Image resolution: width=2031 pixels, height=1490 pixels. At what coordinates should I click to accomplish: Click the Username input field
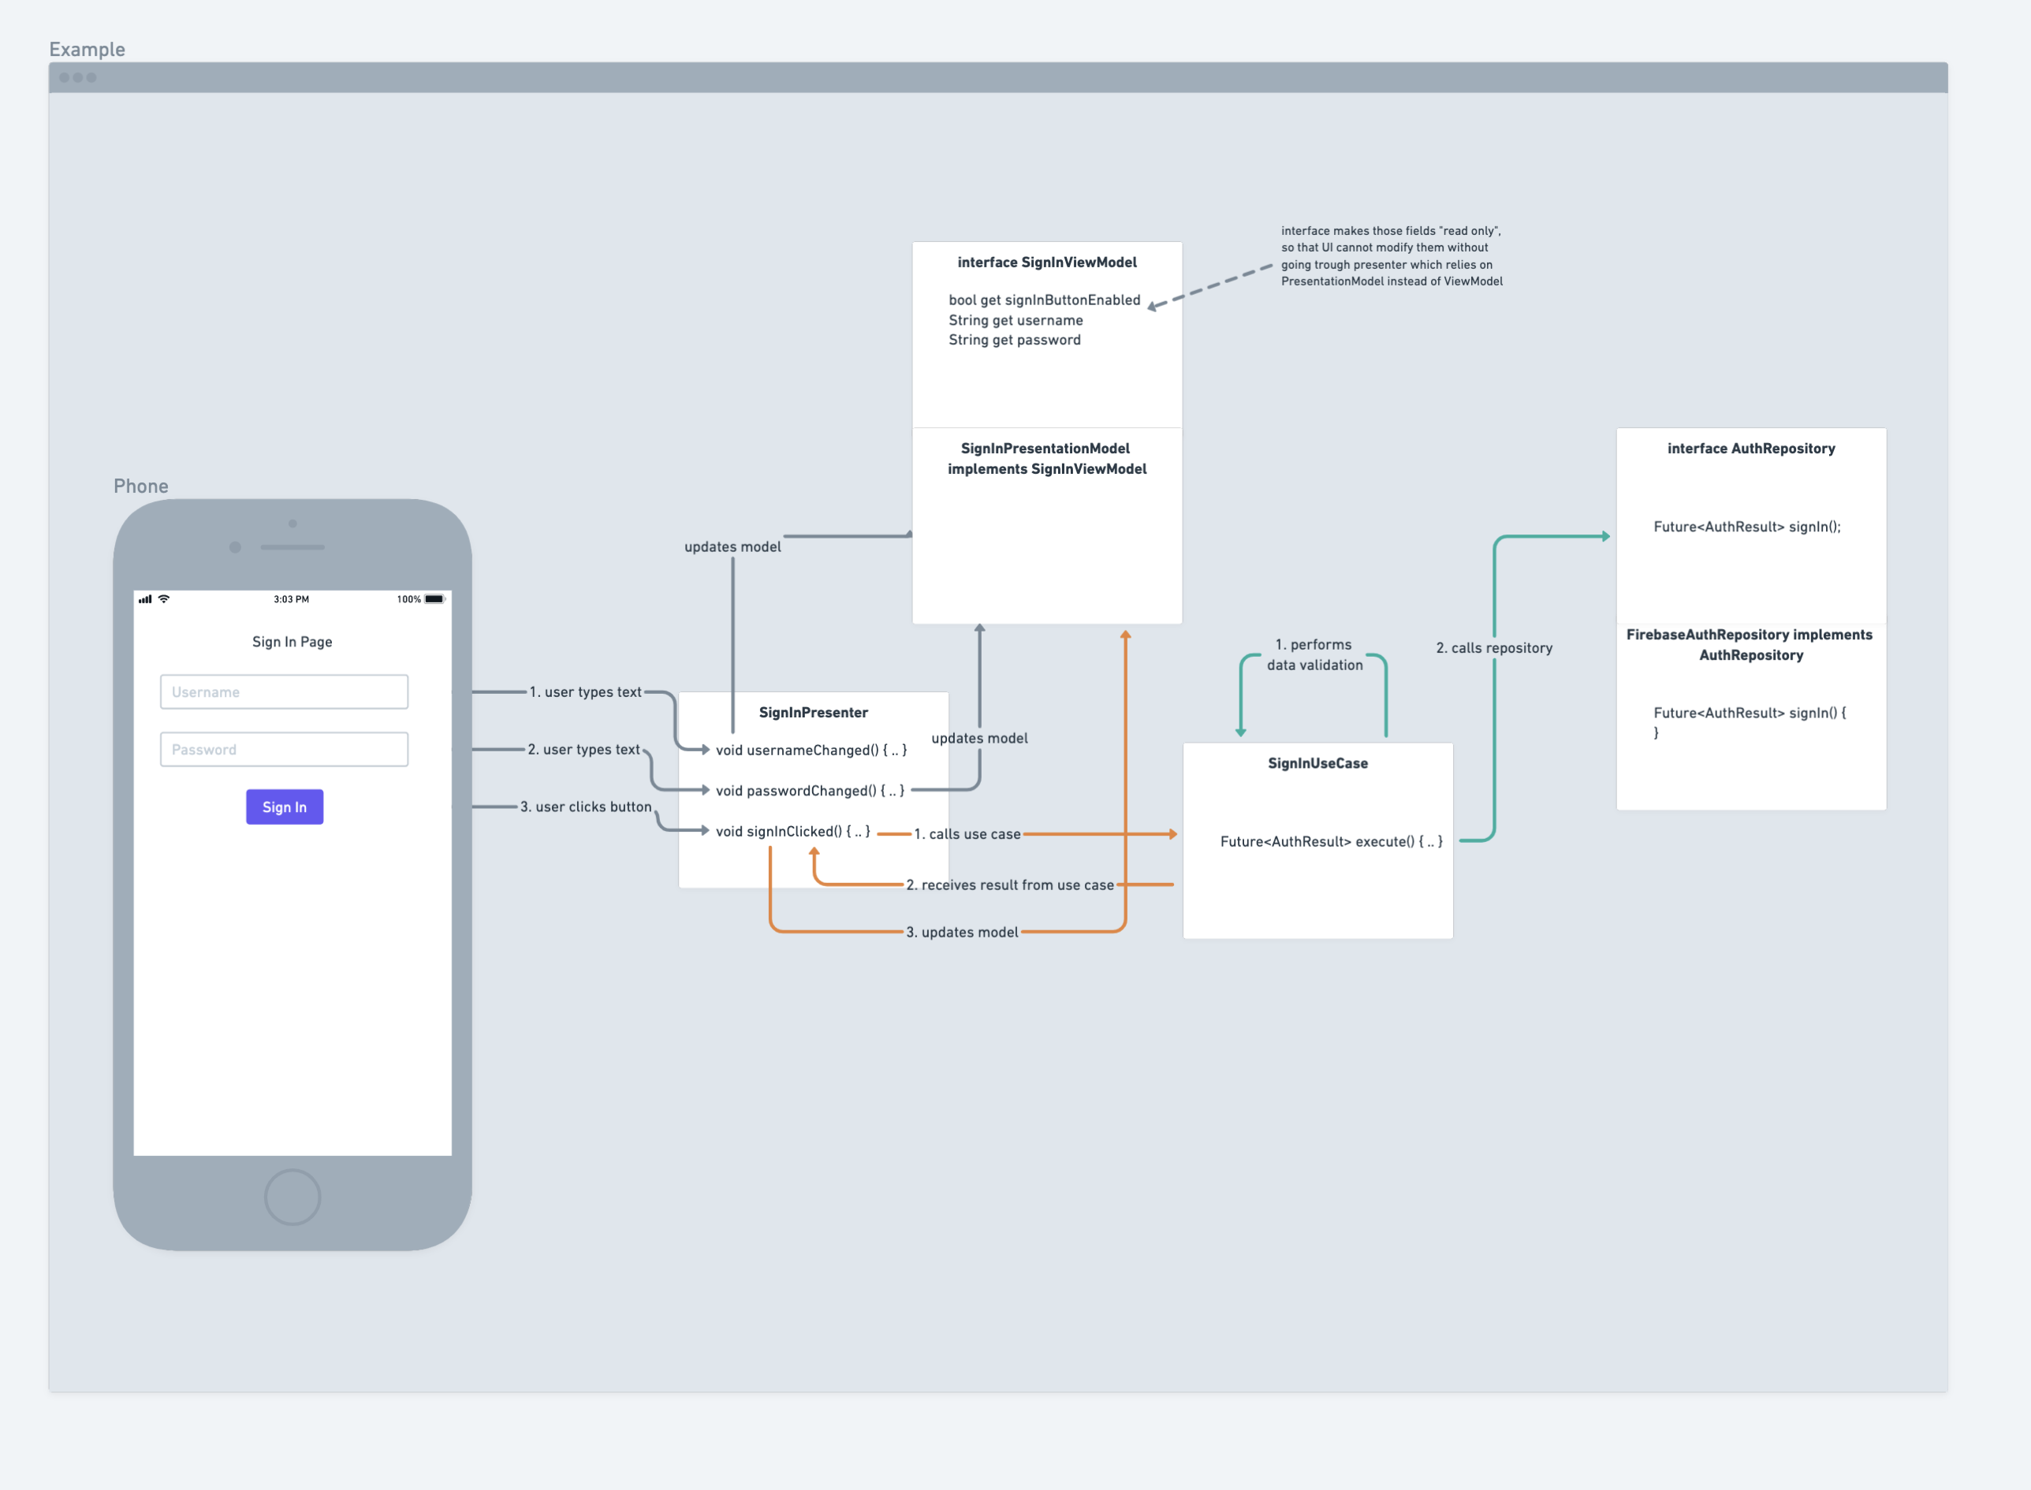[284, 692]
